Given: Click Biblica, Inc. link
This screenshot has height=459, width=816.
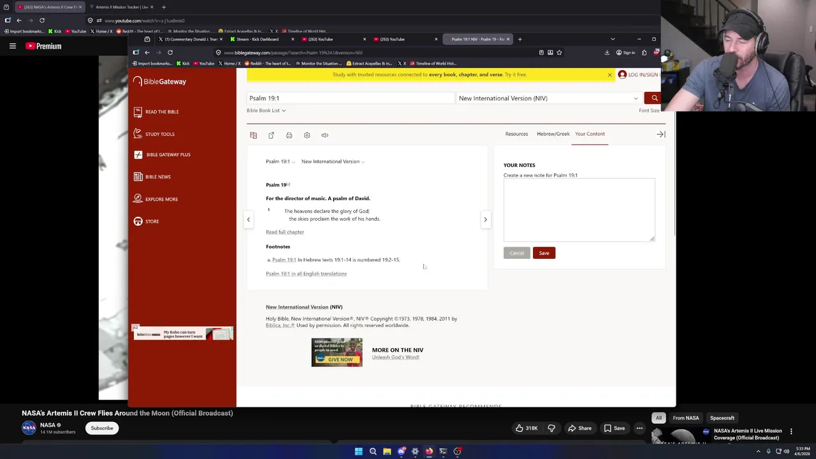Looking at the screenshot, I should click(280, 325).
